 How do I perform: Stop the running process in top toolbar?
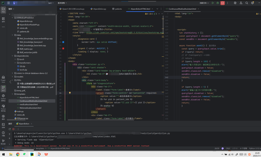(223, 3)
